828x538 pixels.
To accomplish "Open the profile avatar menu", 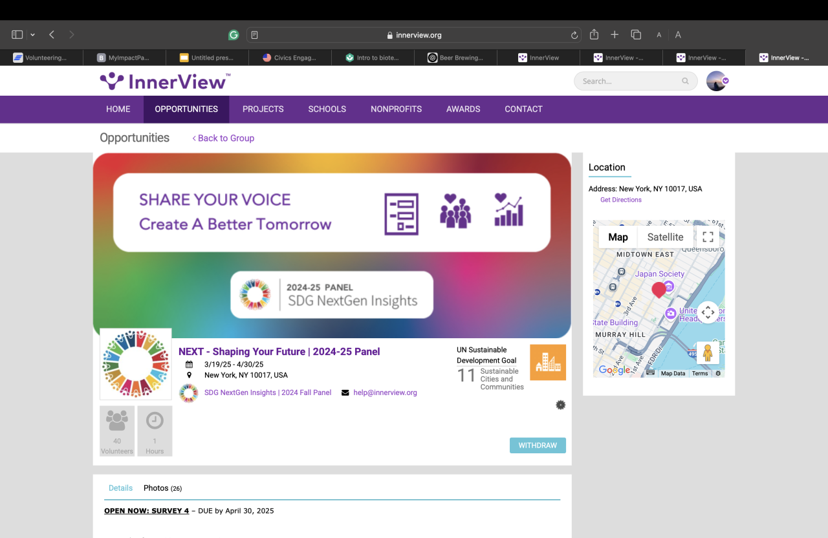I will (717, 81).
